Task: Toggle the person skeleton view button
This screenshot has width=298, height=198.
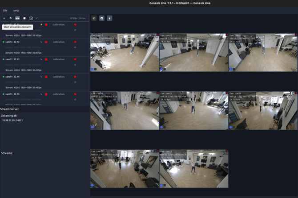Action: (109, 18)
